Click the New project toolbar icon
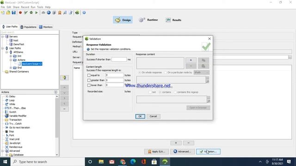This screenshot has width=296, height=166. [3, 12]
